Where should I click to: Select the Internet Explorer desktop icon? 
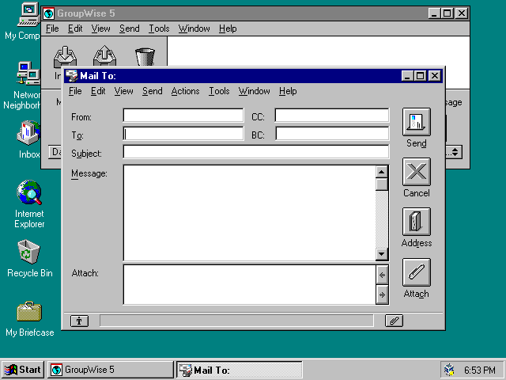pos(29,192)
